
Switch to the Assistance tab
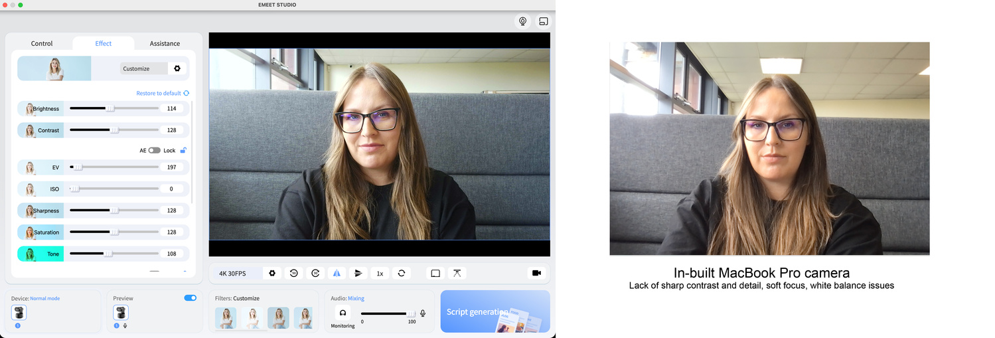coord(165,44)
